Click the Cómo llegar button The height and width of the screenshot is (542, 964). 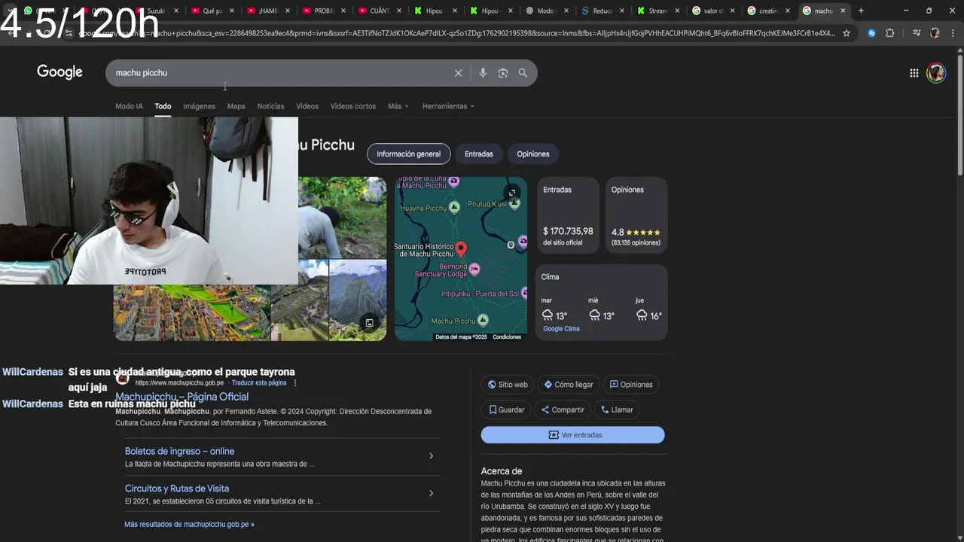tap(569, 385)
